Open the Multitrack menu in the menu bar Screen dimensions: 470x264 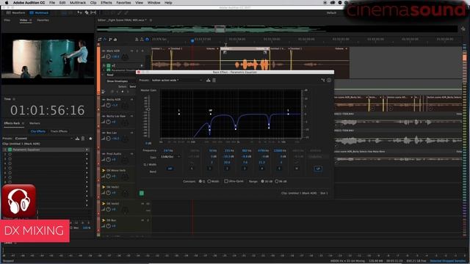[x=78, y=3]
